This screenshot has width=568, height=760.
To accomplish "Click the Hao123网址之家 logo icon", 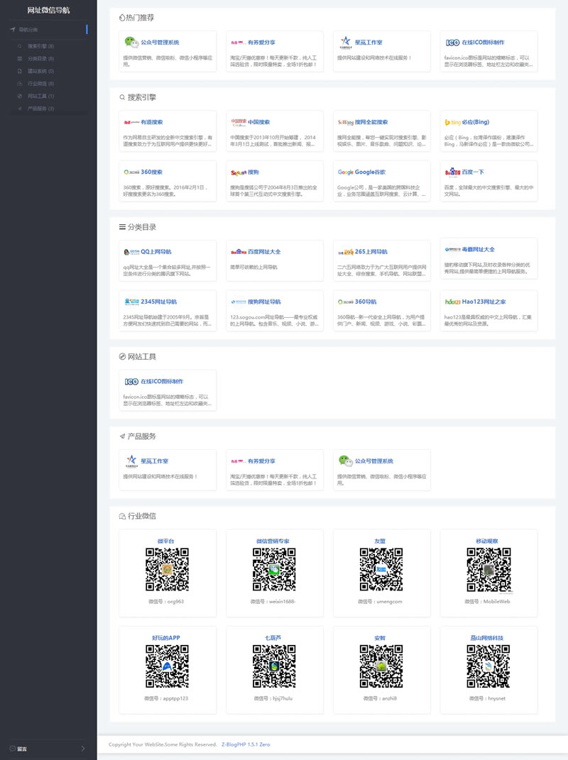I will pos(452,302).
